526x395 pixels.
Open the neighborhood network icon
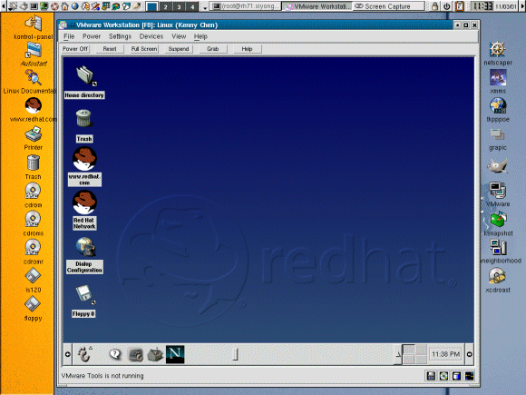[x=498, y=247]
